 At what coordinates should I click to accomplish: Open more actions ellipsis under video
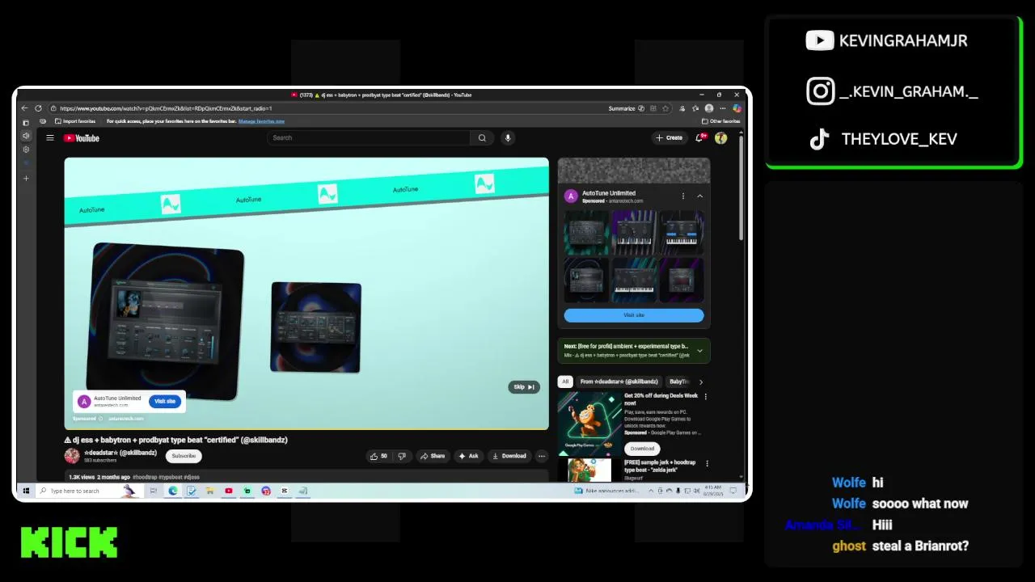pos(542,456)
